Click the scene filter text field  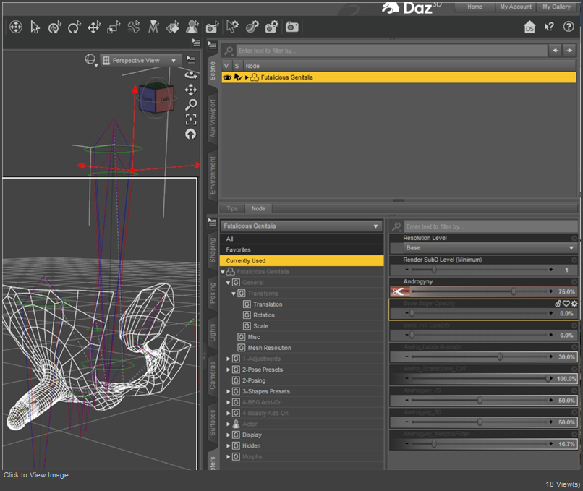[392, 51]
